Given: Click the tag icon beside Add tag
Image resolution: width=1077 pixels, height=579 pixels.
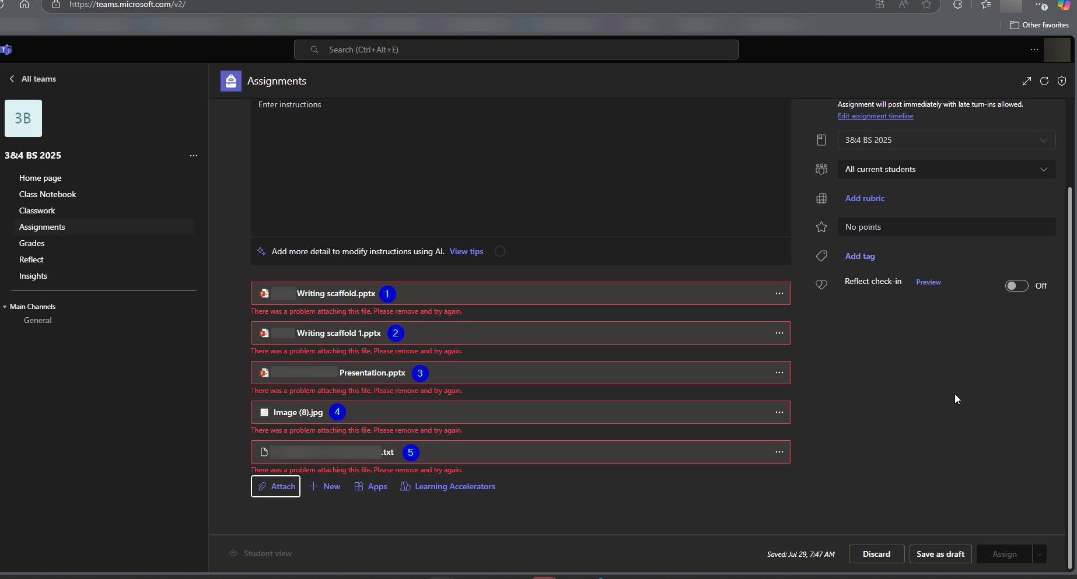Looking at the screenshot, I should [821, 256].
